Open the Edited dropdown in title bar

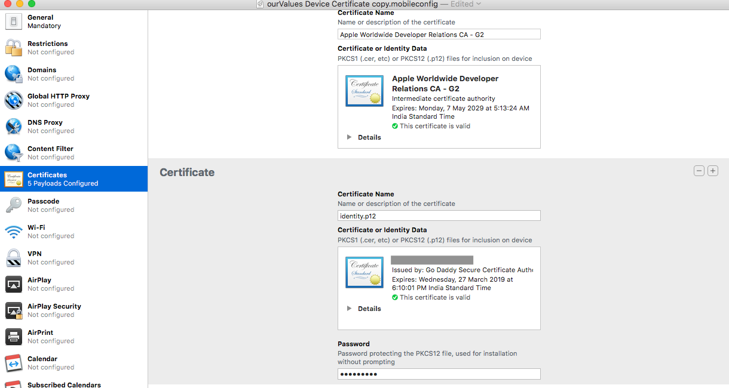coord(466,4)
